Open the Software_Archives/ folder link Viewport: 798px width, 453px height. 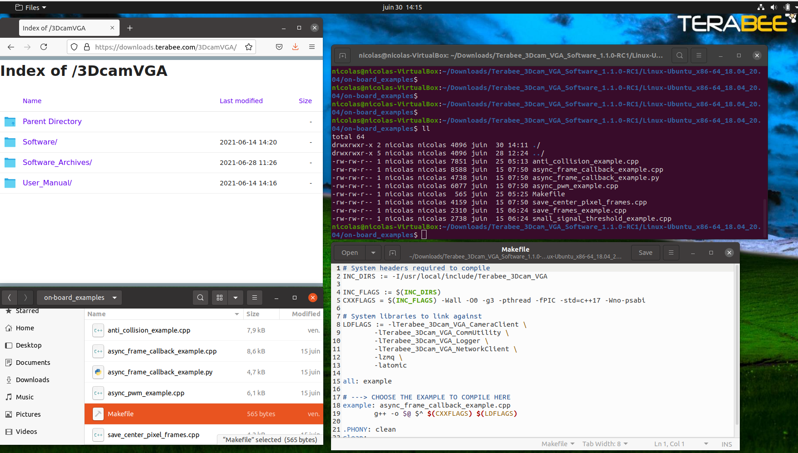57,162
